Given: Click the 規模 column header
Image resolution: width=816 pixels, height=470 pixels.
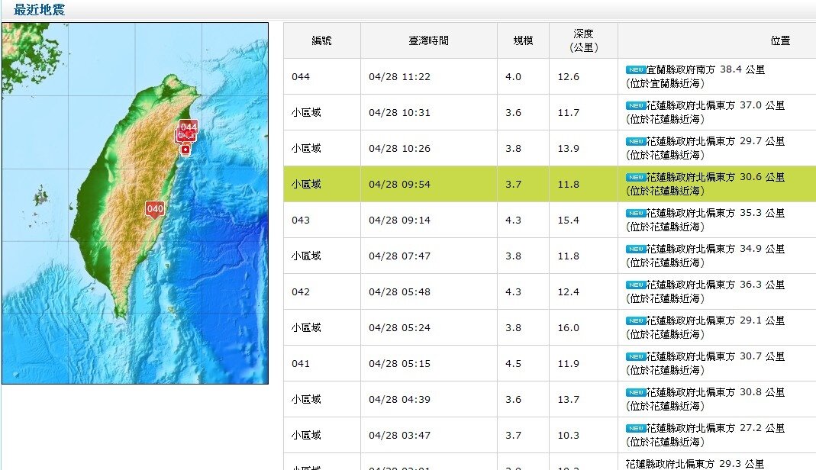Looking at the screenshot, I should [522, 40].
